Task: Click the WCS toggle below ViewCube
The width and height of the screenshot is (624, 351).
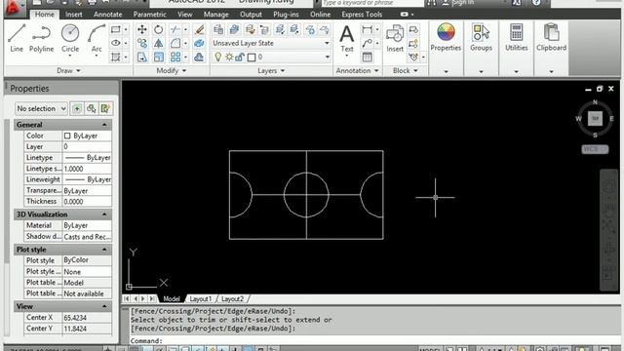Action: click(x=595, y=149)
